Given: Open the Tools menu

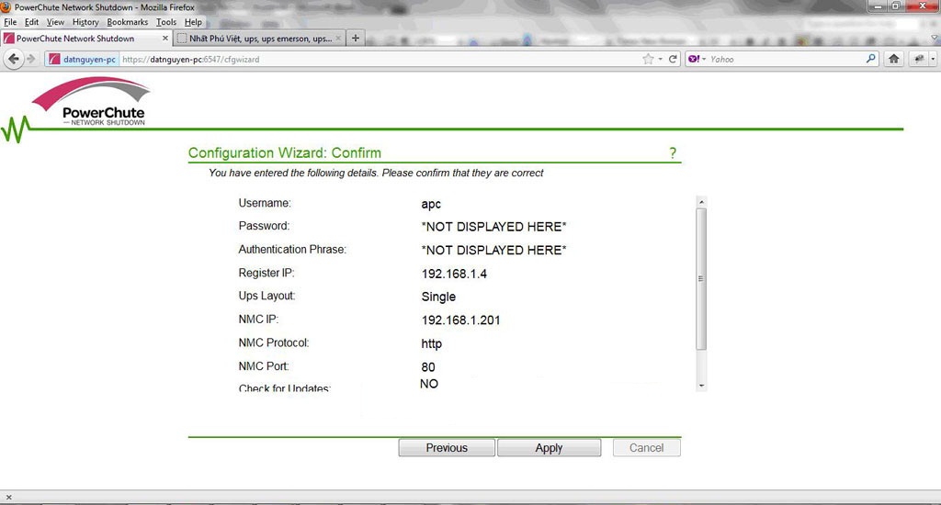Looking at the screenshot, I should [x=166, y=22].
